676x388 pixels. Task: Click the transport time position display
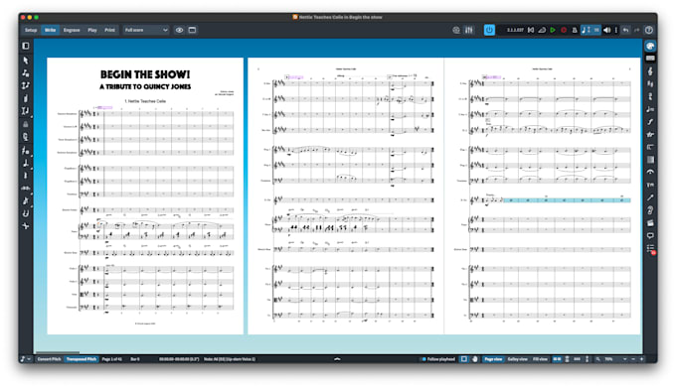pyautogui.click(x=515, y=30)
